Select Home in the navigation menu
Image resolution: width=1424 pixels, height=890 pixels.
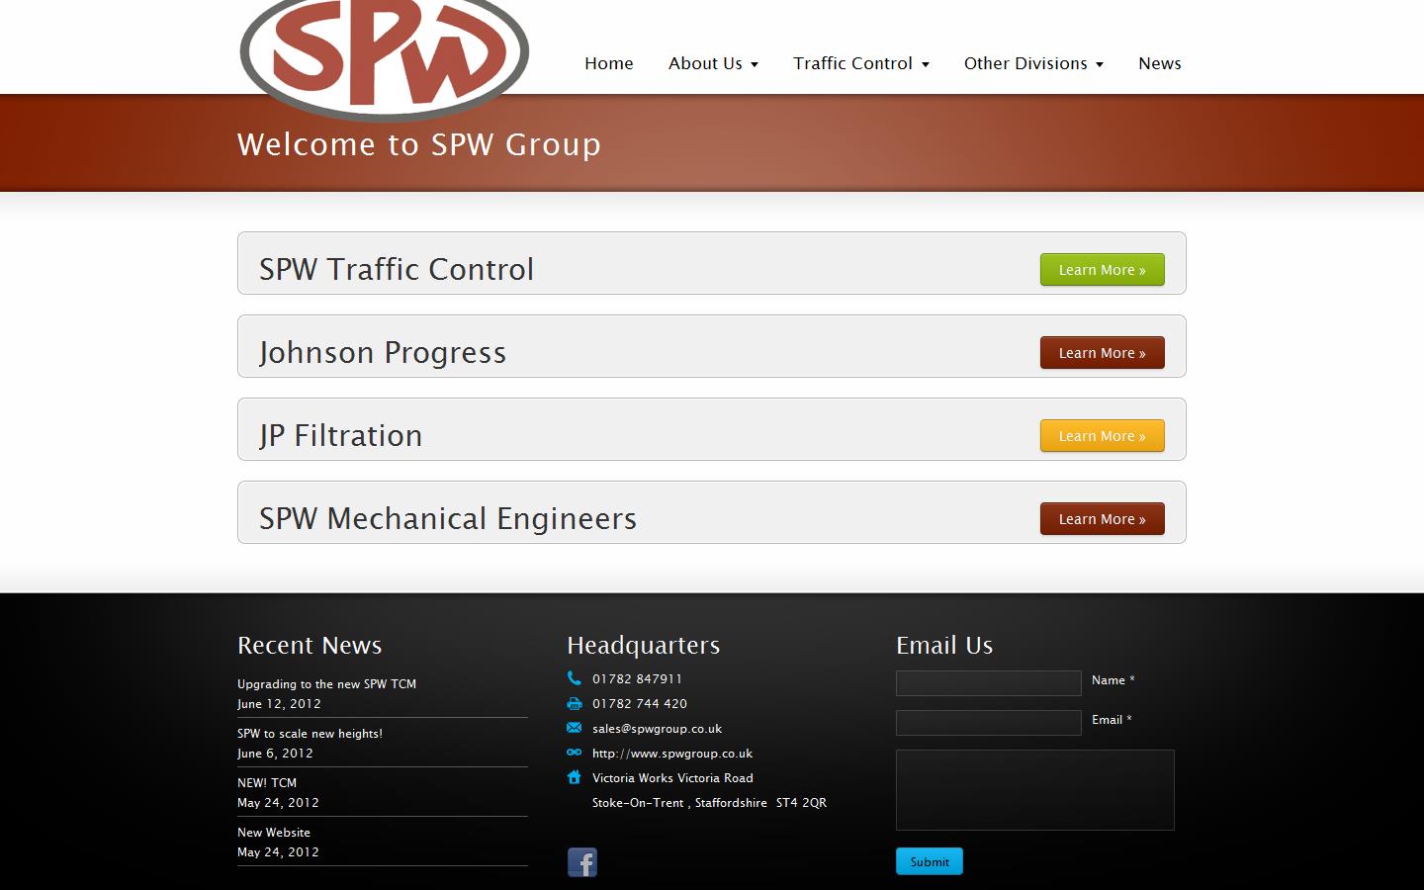[608, 63]
